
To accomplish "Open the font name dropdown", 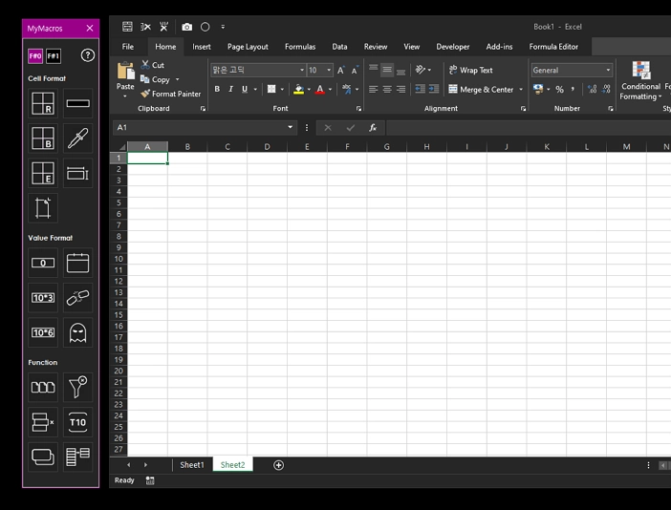I will point(302,70).
